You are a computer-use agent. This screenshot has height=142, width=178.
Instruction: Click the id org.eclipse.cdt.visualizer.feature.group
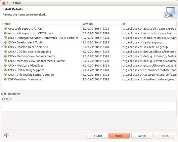(149, 79)
